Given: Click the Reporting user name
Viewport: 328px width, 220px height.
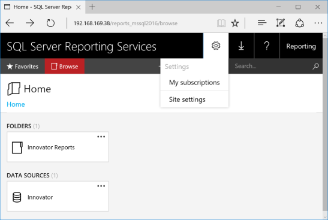Looking at the screenshot, I should tap(301, 46).
